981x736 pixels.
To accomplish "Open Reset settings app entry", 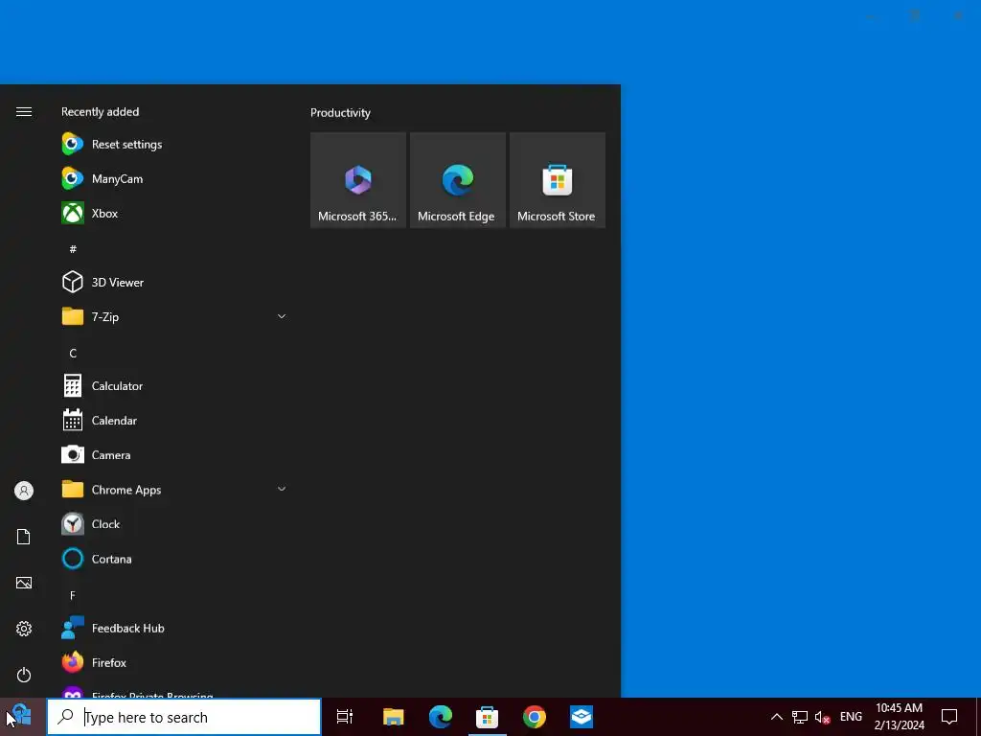I will pos(174,145).
